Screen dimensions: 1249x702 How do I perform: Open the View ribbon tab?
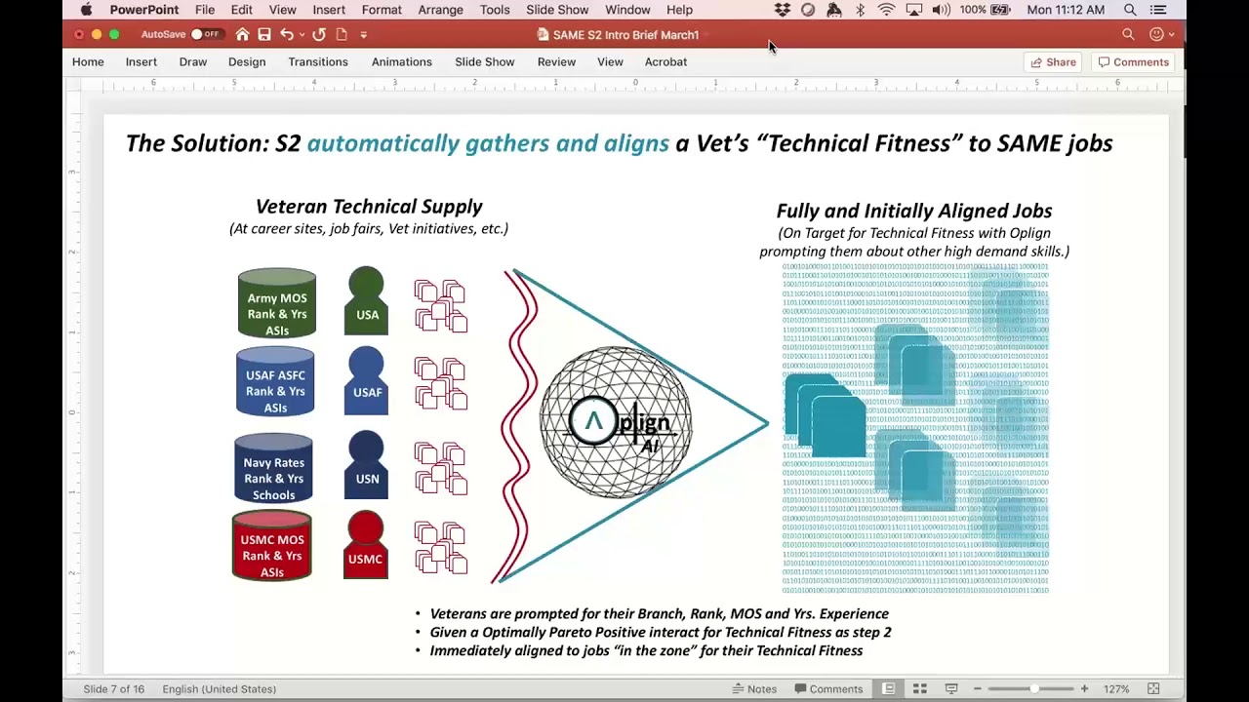pyautogui.click(x=610, y=62)
